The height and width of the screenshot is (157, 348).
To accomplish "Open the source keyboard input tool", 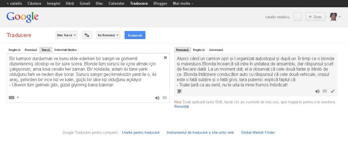I will (12, 97).
